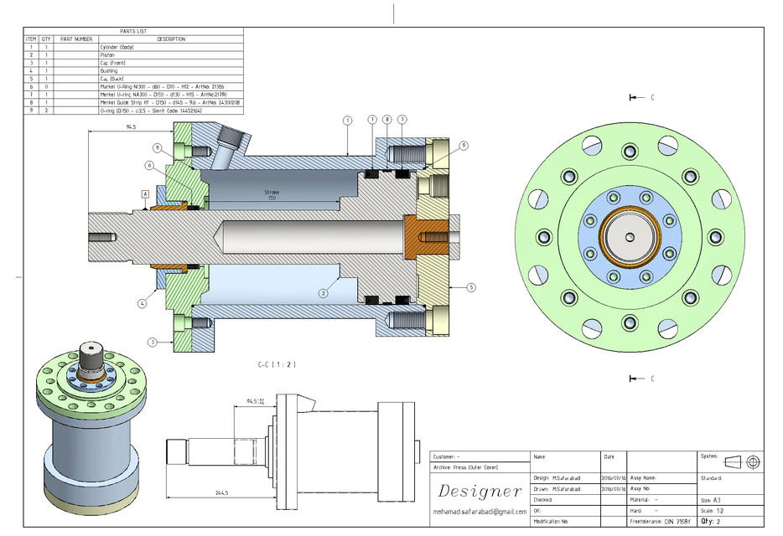
Task: Click balloon 4 indicating the bushing
Action: point(141,303)
